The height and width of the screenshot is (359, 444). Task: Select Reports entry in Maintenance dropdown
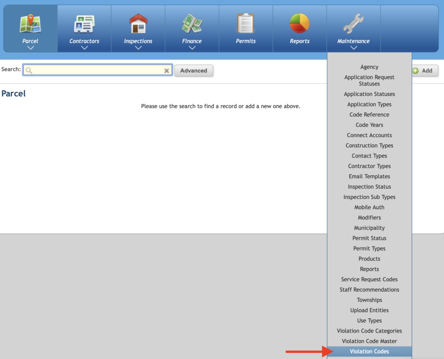coord(369,269)
